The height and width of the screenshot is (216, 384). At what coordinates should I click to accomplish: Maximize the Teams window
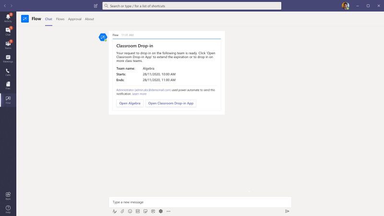368,6
